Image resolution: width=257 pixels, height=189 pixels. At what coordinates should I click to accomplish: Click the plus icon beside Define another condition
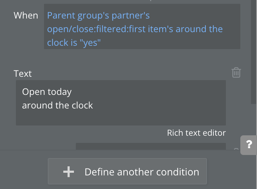(69, 172)
